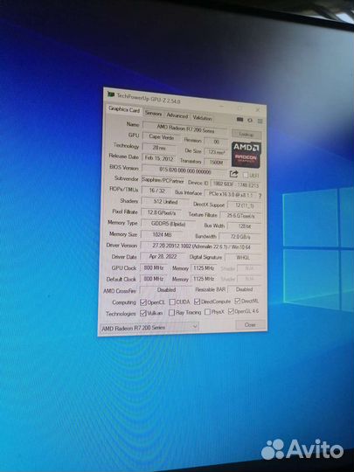Click the Bus Interface question mark icon

[260, 196]
